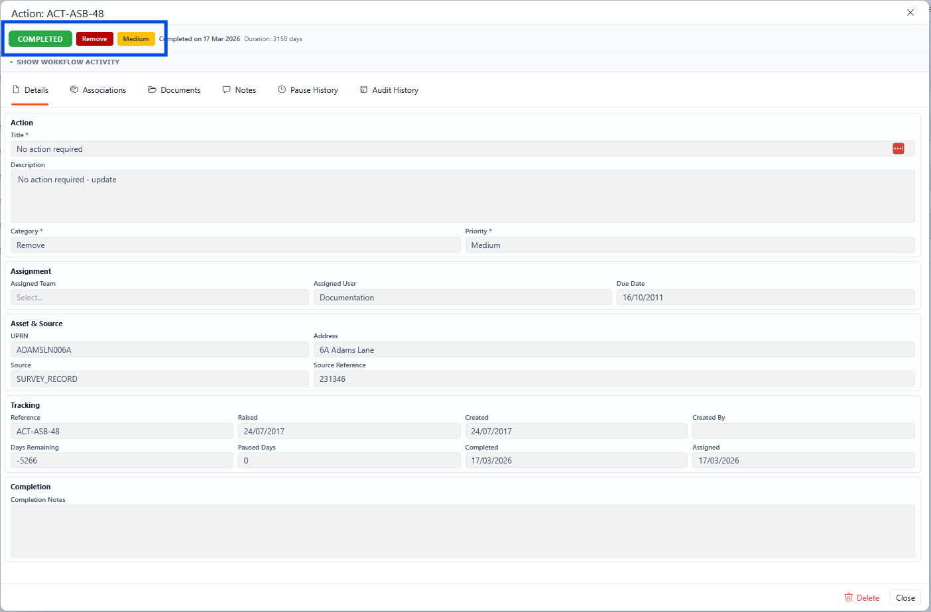
Task: Click the clock icon for Pause History
Action: [x=282, y=90]
